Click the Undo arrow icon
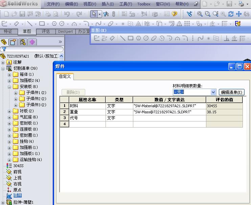This screenshot has height=205, width=251. 67,14
